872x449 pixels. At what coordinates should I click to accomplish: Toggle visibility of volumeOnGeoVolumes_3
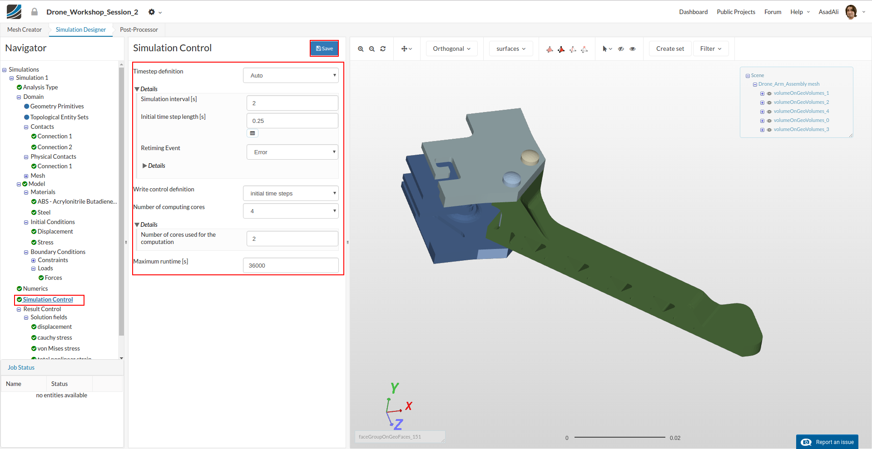pyautogui.click(x=769, y=130)
